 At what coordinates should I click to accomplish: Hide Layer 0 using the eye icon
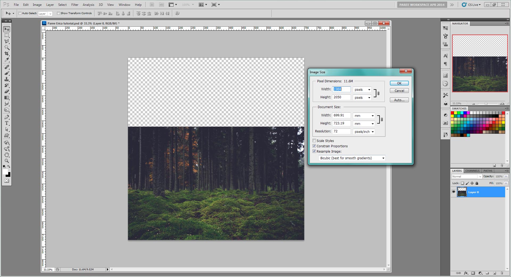pyautogui.click(x=454, y=192)
